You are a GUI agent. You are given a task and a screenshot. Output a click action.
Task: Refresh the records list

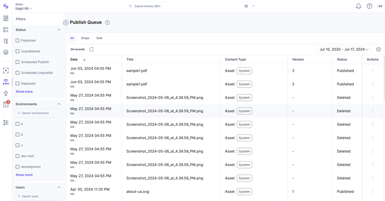tap(91, 49)
